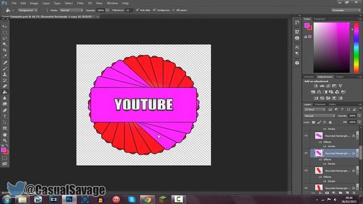Click the foreground color swatch in Color panel

(307, 25)
